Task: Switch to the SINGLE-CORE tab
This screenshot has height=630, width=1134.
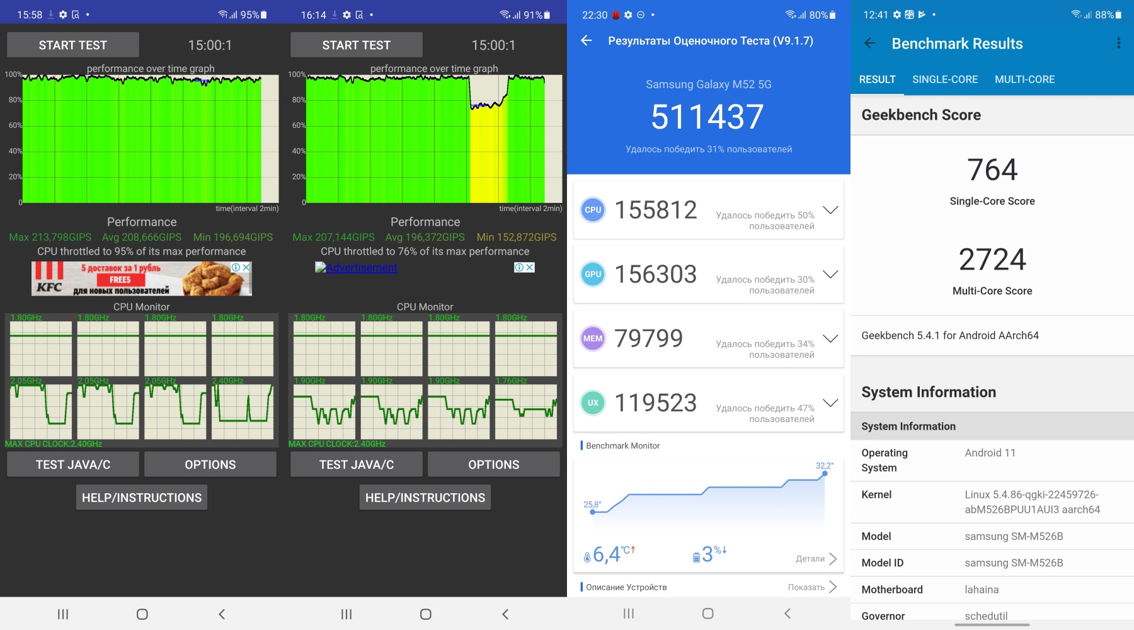Action: (x=944, y=79)
